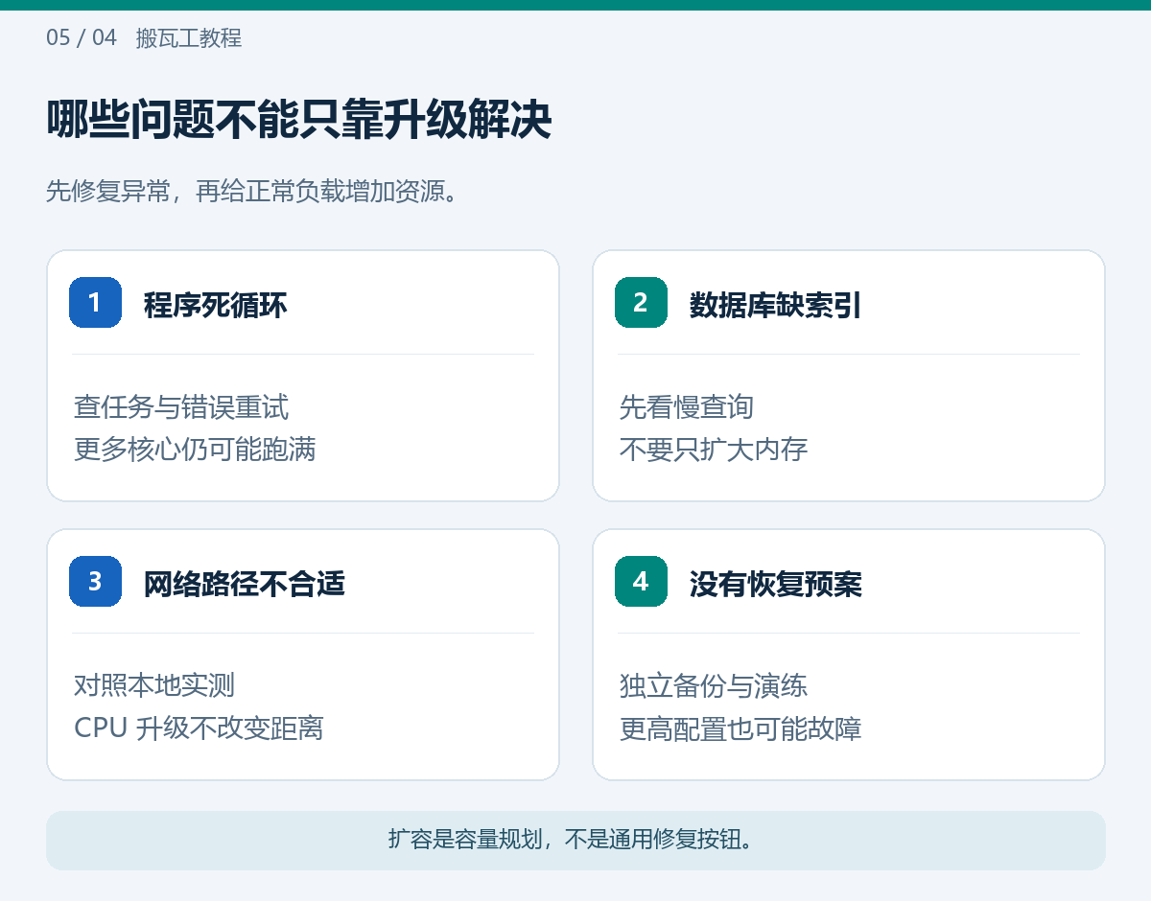This screenshot has height=901, width=1151.
Task: Click the page number 05 / 04
Action: tap(82, 38)
